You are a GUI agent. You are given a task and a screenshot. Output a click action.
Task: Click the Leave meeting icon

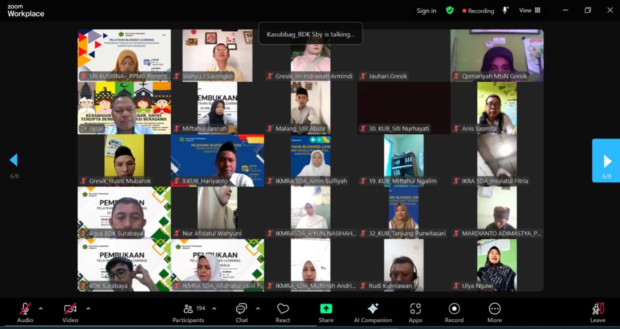click(x=598, y=309)
